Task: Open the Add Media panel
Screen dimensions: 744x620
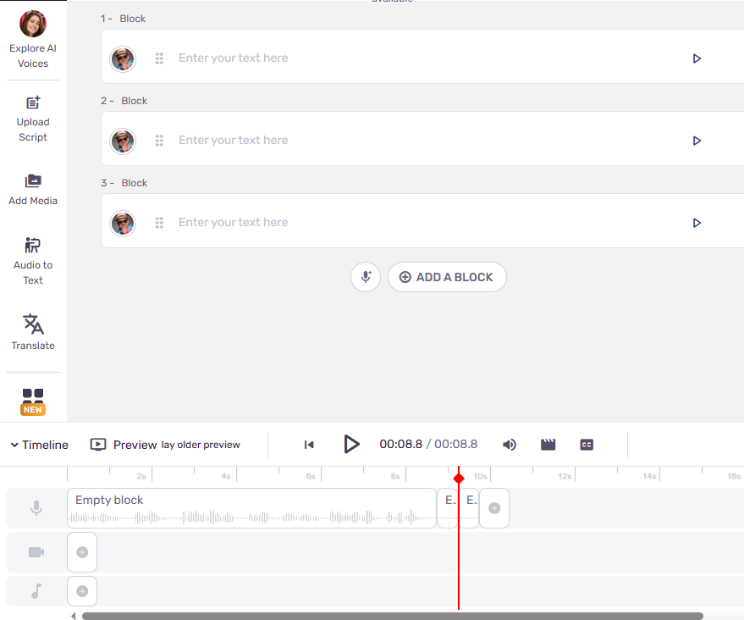Action: [33, 186]
